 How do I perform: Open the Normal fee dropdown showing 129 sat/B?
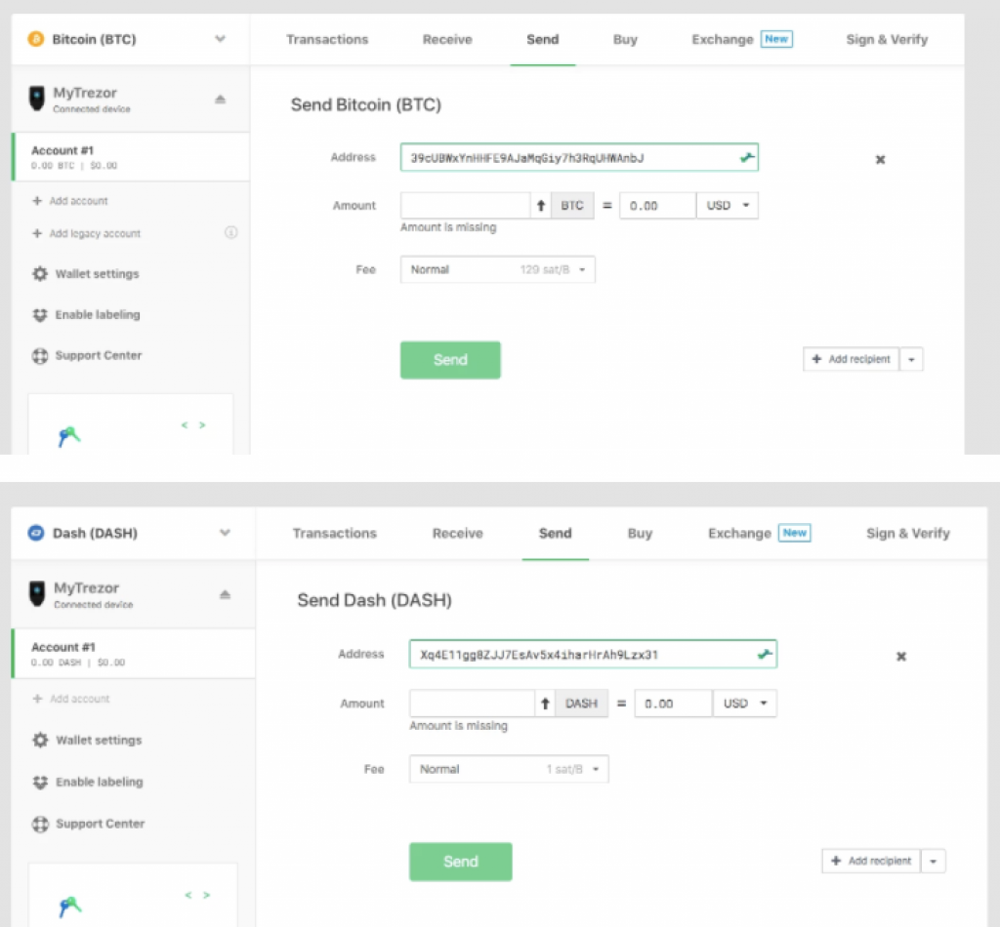497,269
